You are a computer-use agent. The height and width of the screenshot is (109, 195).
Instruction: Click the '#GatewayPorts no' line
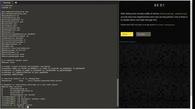10,16
